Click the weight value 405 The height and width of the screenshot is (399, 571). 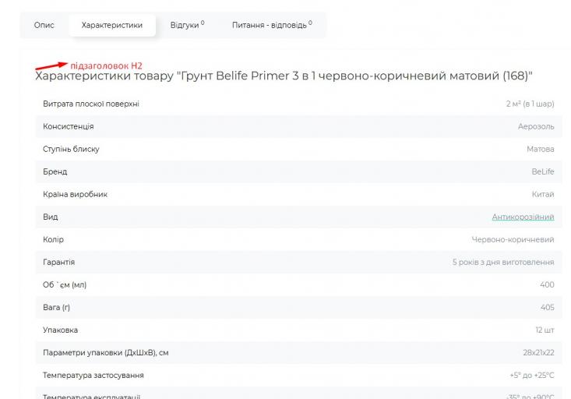[x=548, y=307]
